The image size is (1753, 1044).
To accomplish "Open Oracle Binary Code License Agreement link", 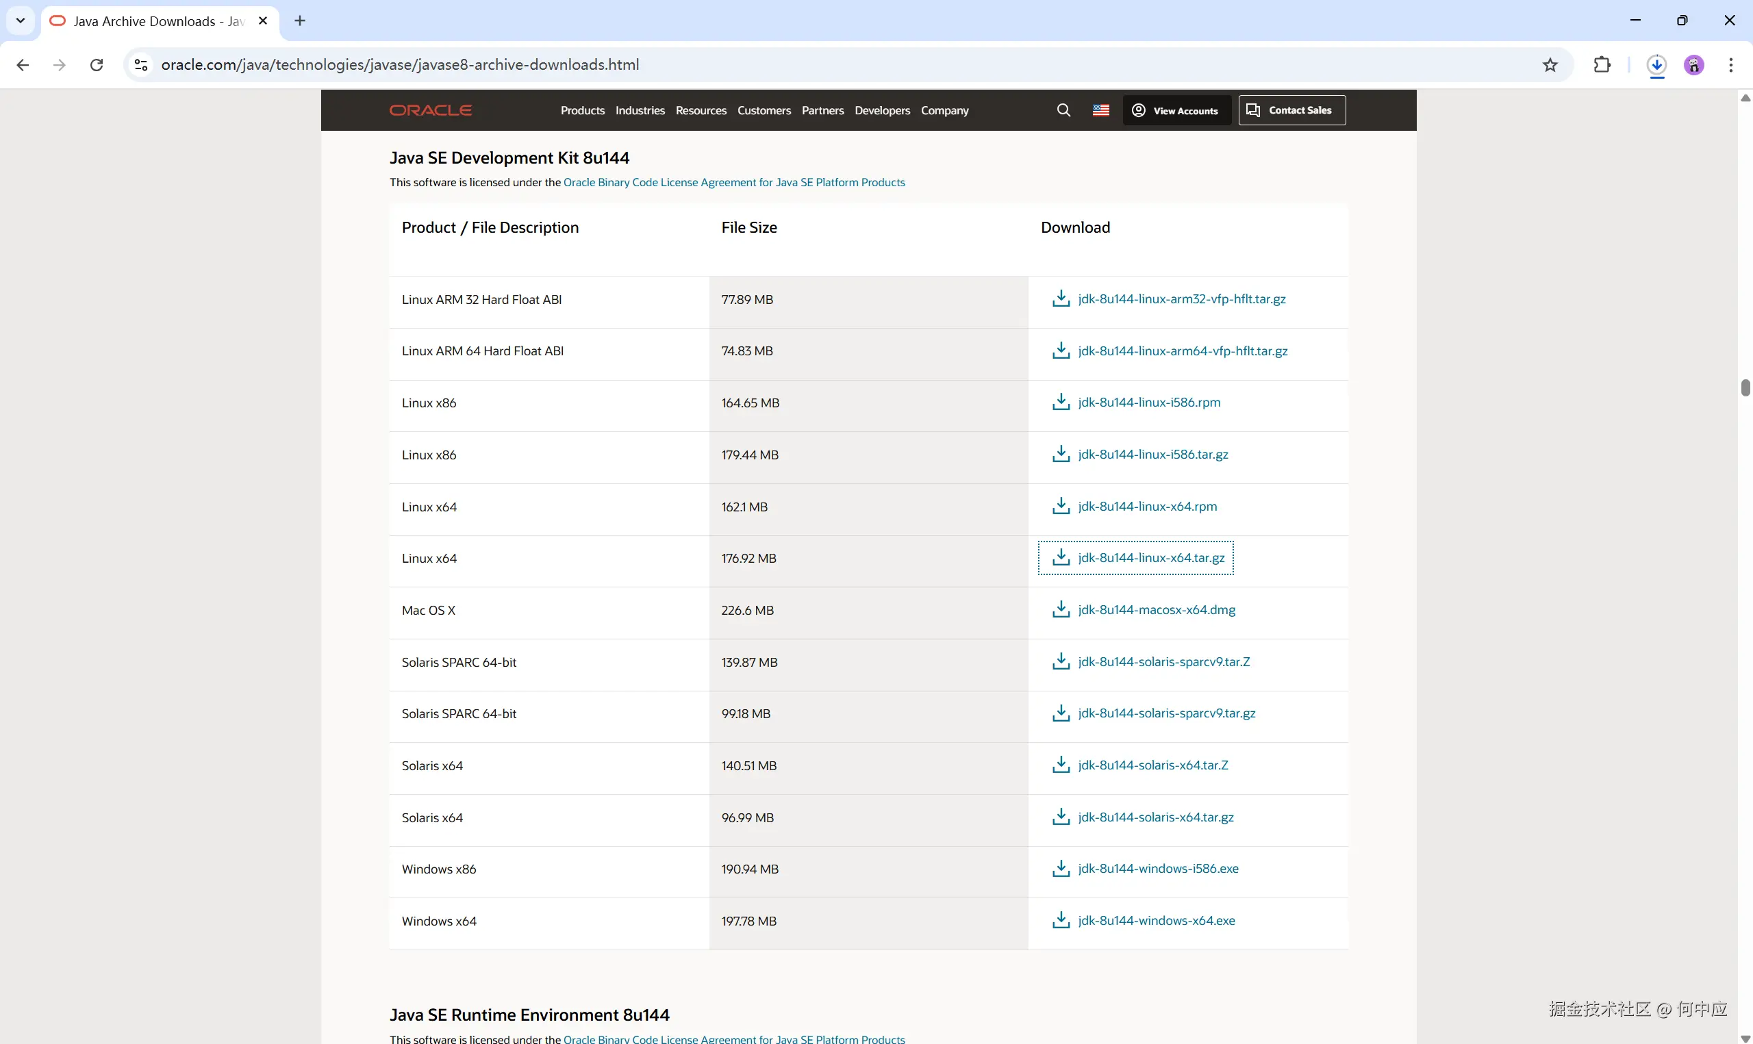I will pos(733,182).
